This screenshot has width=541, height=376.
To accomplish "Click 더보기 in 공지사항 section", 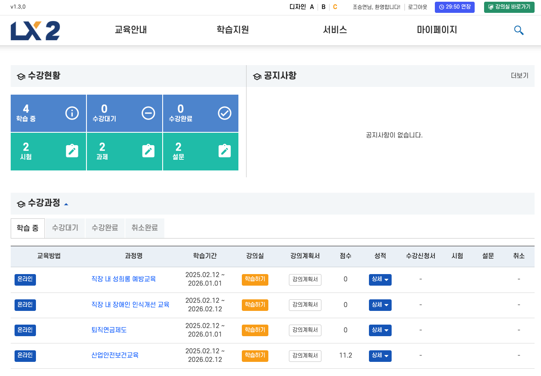I will coord(520,76).
